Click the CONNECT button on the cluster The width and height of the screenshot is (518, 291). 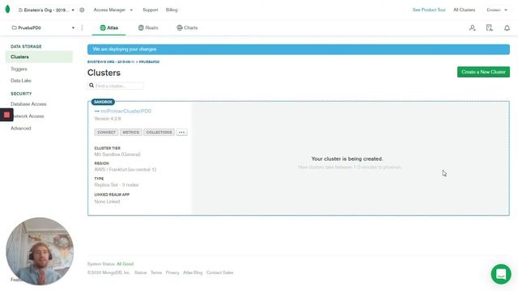tap(106, 133)
